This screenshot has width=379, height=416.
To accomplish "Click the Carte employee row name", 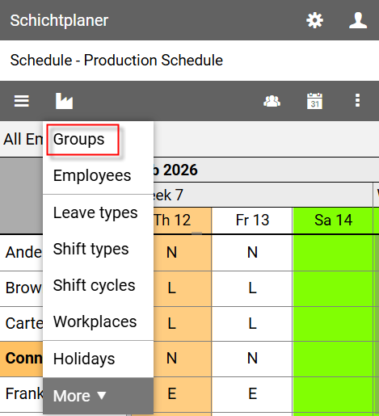I will click(22, 324).
